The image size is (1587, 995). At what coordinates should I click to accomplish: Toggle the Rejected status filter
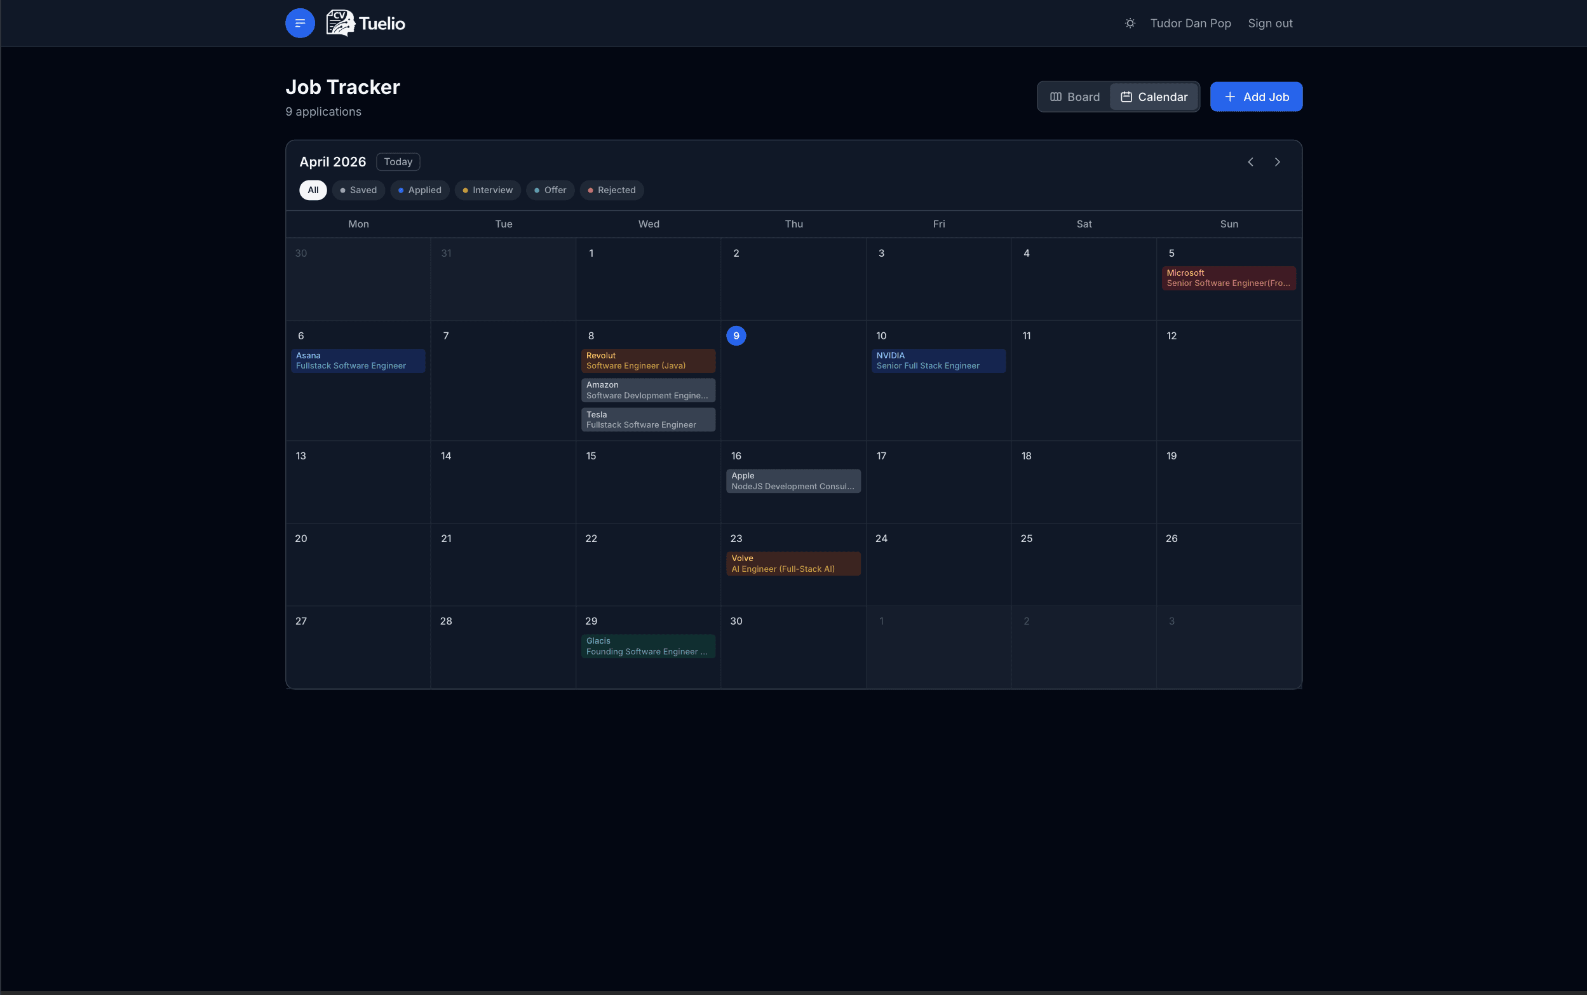(611, 190)
